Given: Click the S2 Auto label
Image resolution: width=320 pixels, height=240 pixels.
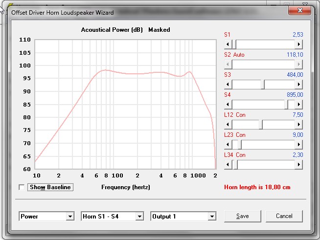Looking at the screenshot, I should pos(234,55).
